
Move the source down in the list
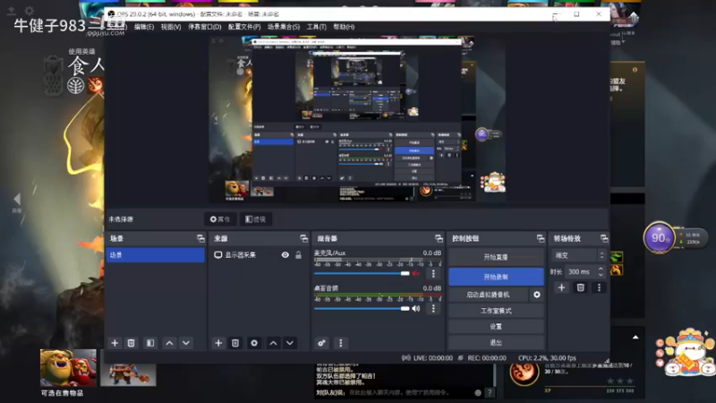(x=290, y=343)
